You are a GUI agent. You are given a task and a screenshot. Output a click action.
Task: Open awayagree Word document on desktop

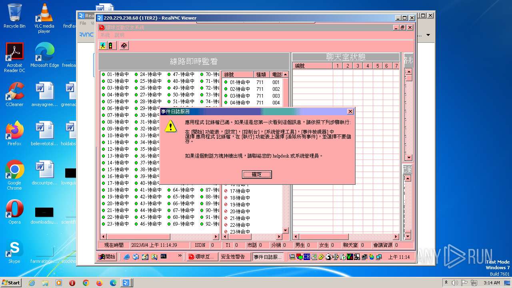coord(44,94)
